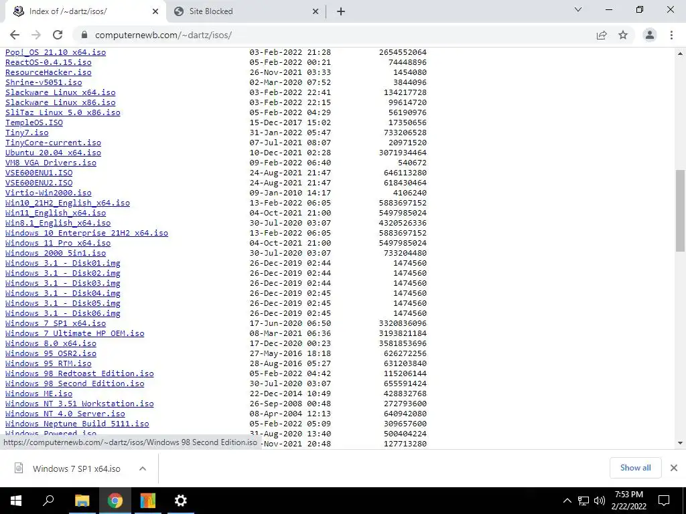Click the browser forward arrow

click(36, 35)
